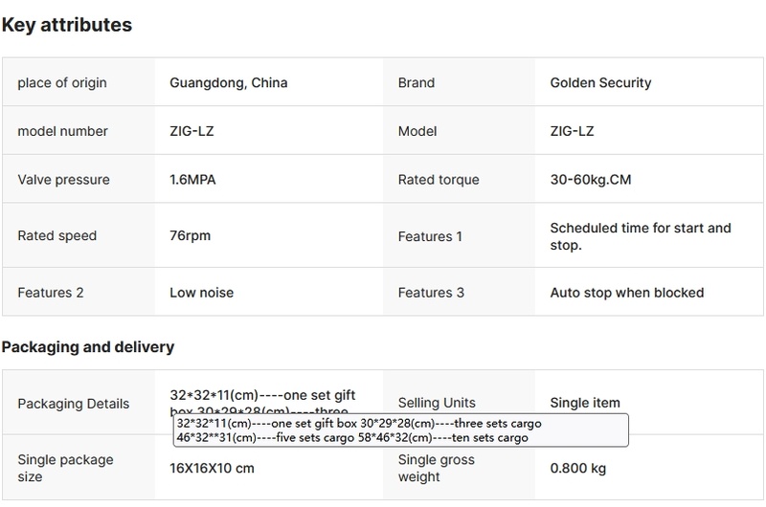The image size is (766, 507).
Task: Select the 'Golden Security' brand value
Action: [x=600, y=83]
